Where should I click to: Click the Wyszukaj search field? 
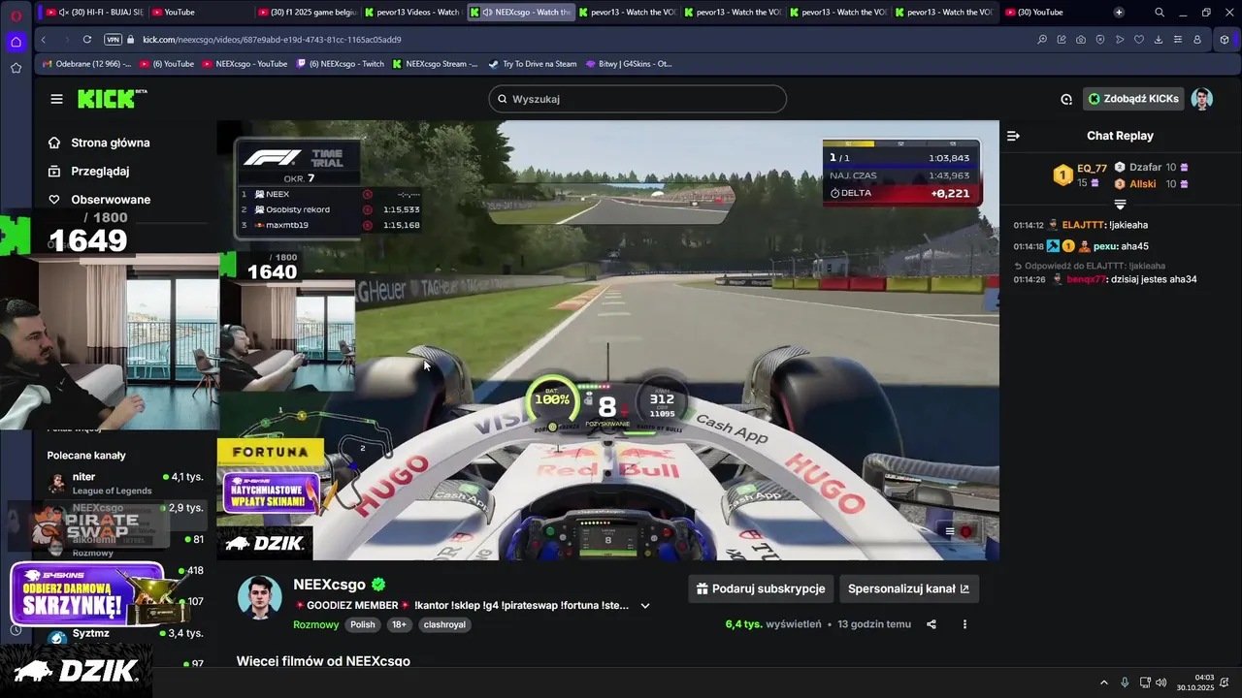(x=637, y=99)
